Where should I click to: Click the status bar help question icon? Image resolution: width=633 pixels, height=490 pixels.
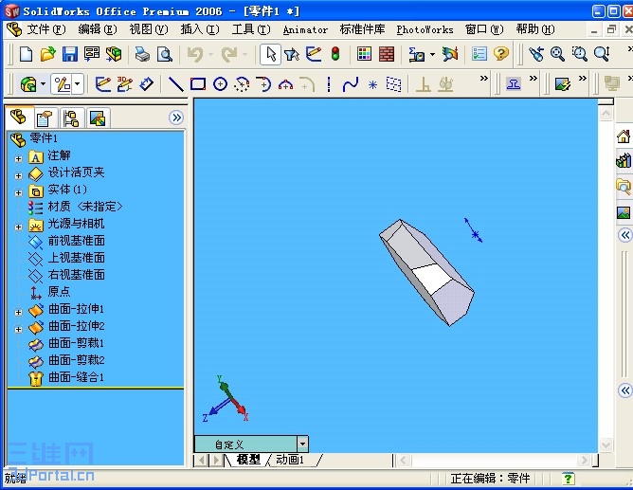pyautogui.click(x=568, y=479)
